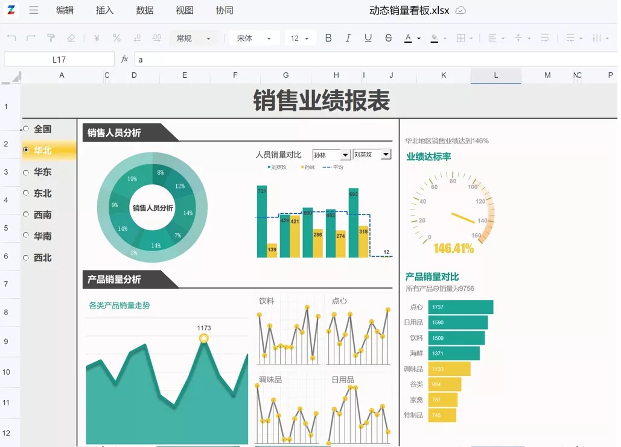Click the 点心 1737 bar
This screenshot has height=447, width=621.
tap(460, 307)
